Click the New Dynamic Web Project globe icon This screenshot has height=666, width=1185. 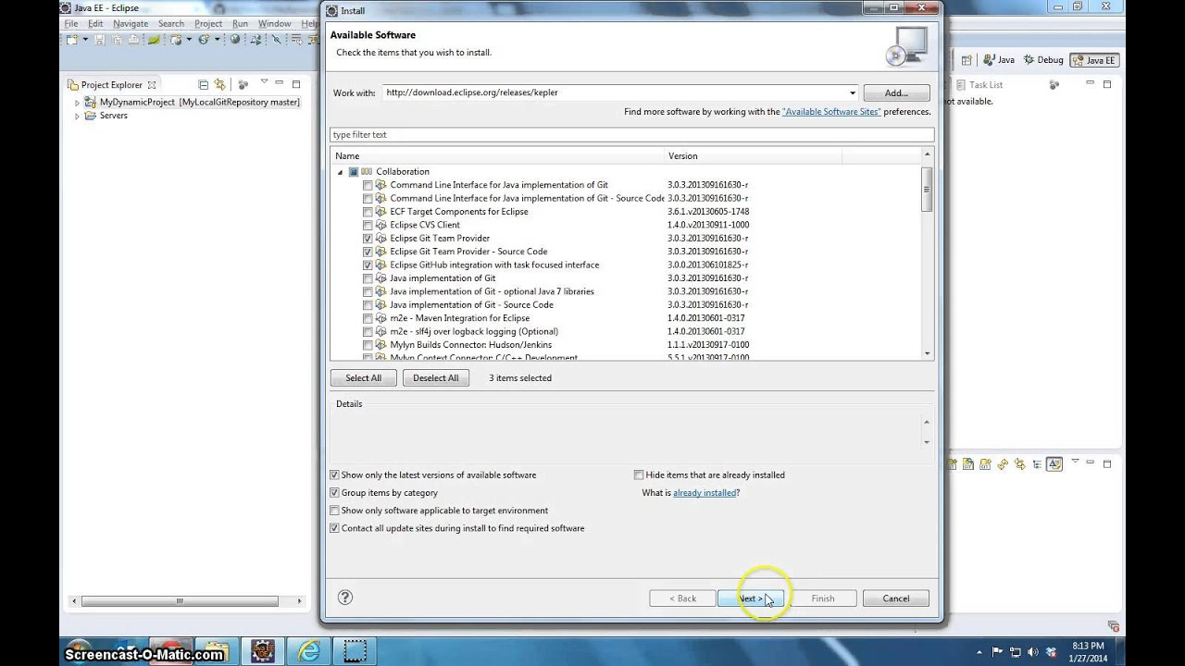(x=176, y=40)
